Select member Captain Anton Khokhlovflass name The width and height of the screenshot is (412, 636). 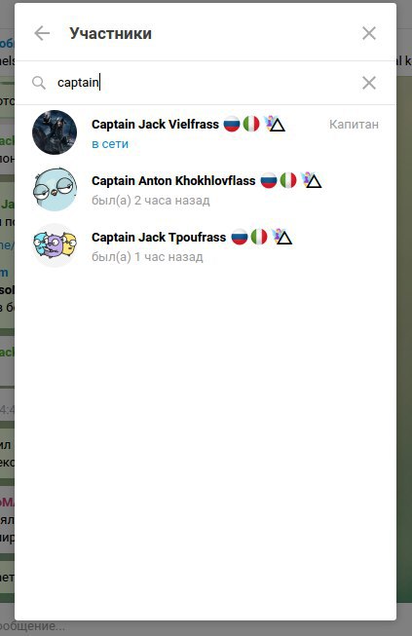click(173, 180)
